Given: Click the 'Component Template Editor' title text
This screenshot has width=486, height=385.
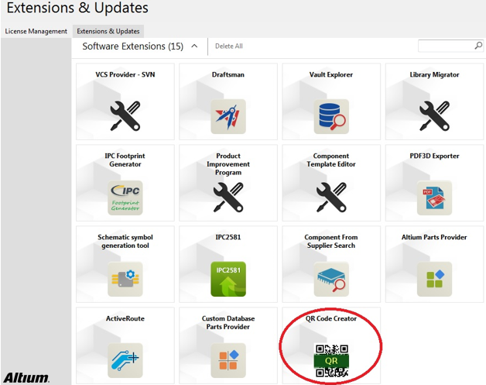Looking at the screenshot, I should 331,160.
